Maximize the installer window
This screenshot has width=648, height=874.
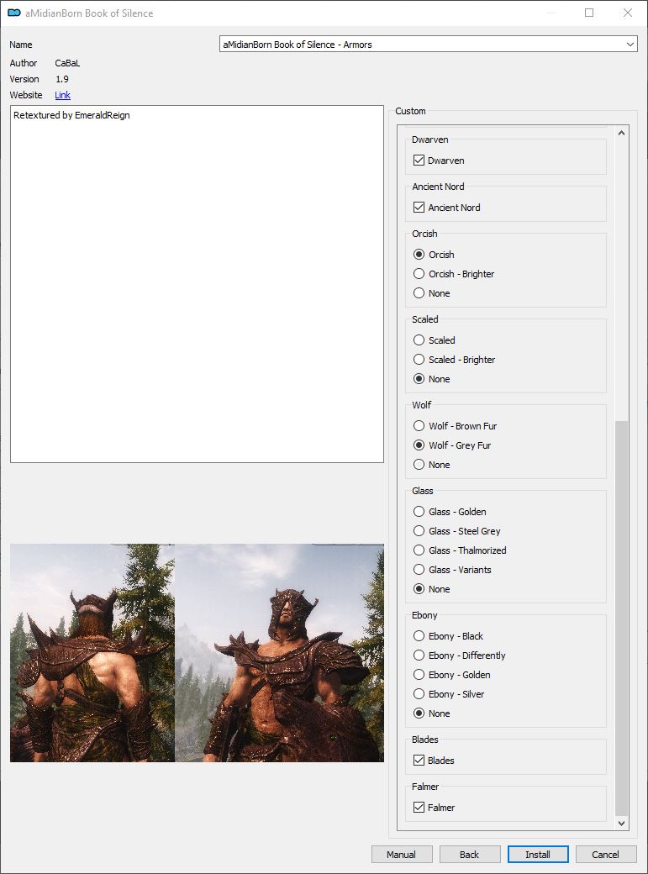(x=589, y=13)
